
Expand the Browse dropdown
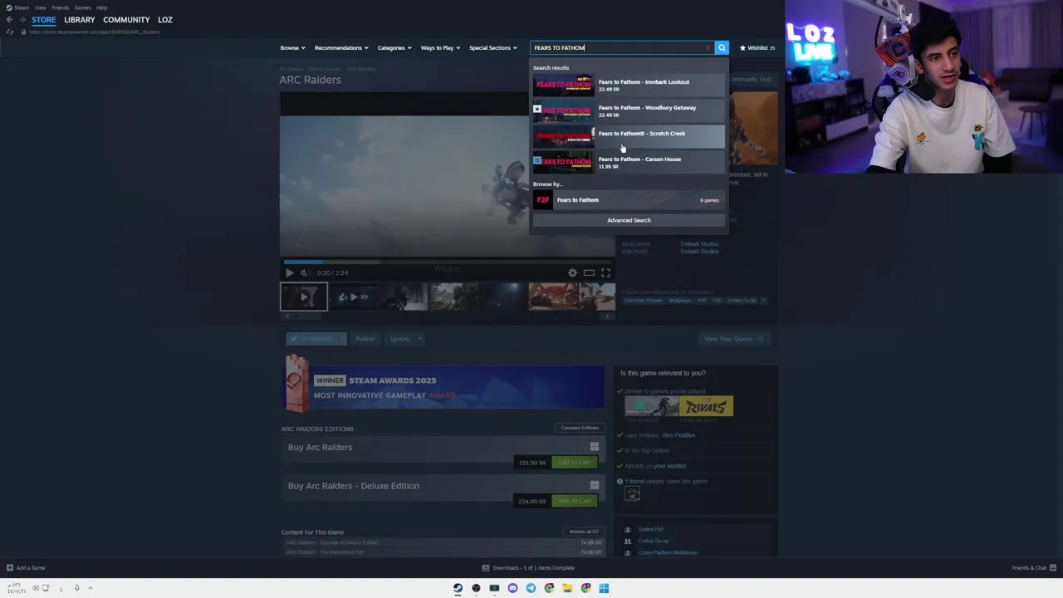tap(292, 47)
